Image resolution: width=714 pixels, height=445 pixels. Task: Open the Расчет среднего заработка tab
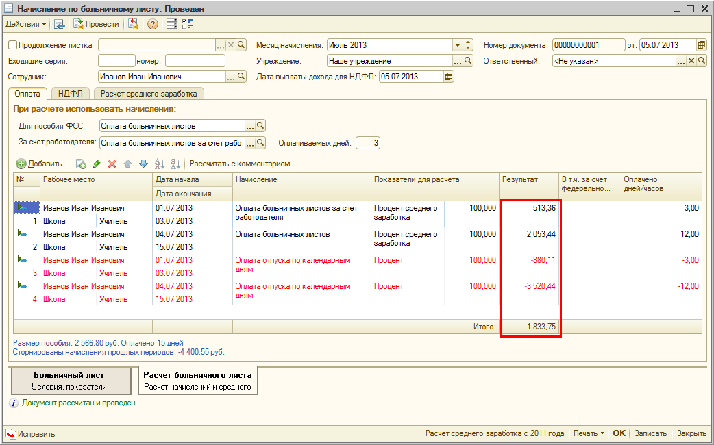point(149,94)
